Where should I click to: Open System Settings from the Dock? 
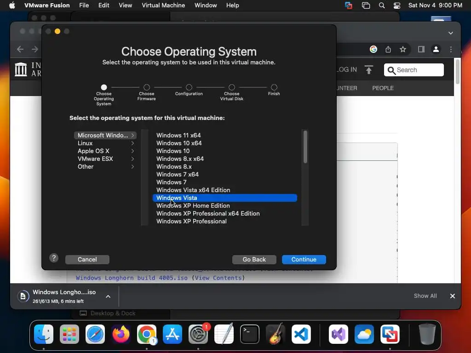(198, 335)
